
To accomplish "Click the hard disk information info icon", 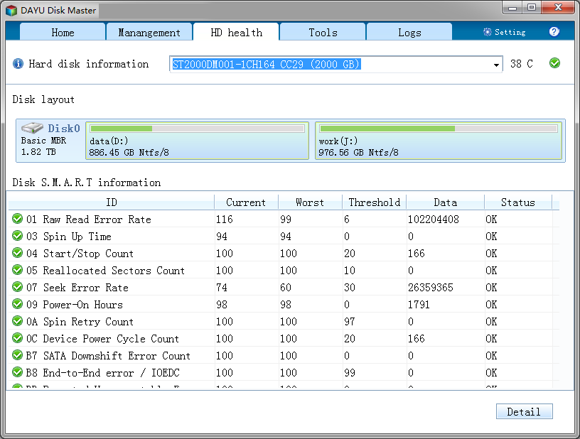I will [x=18, y=64].
